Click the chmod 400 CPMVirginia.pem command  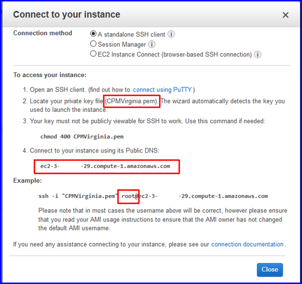[82, 136]
